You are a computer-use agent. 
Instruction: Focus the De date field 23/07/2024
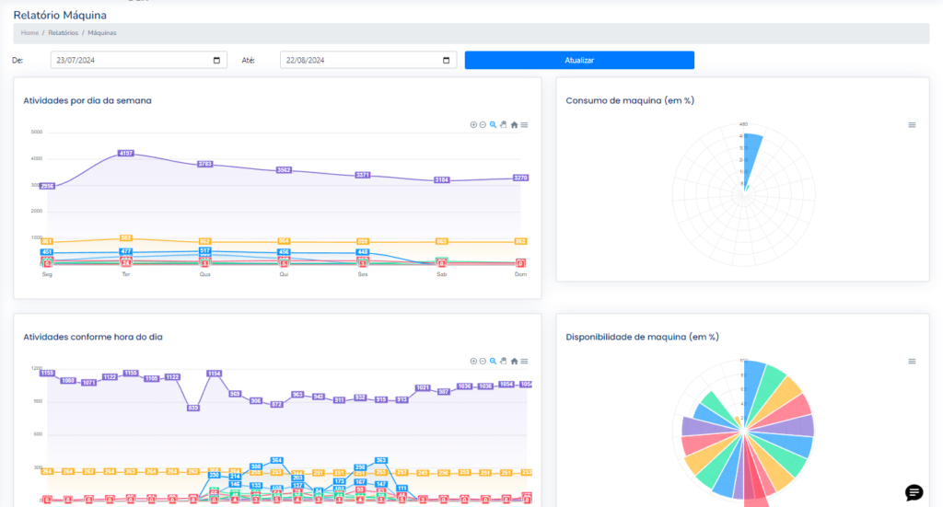(x=138, y=60)
